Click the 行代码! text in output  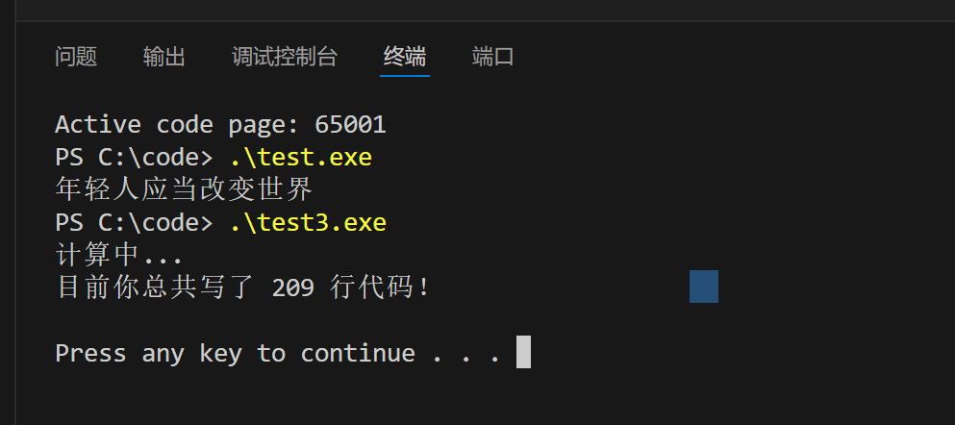tap(380, 287)
